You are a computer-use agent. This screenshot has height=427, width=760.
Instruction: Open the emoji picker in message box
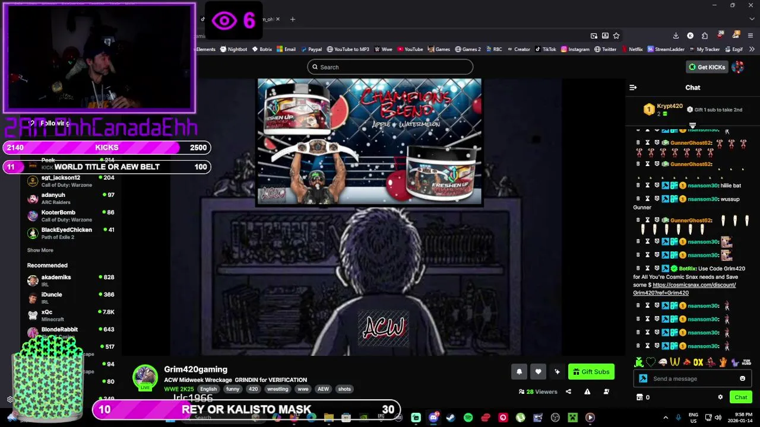742,378
